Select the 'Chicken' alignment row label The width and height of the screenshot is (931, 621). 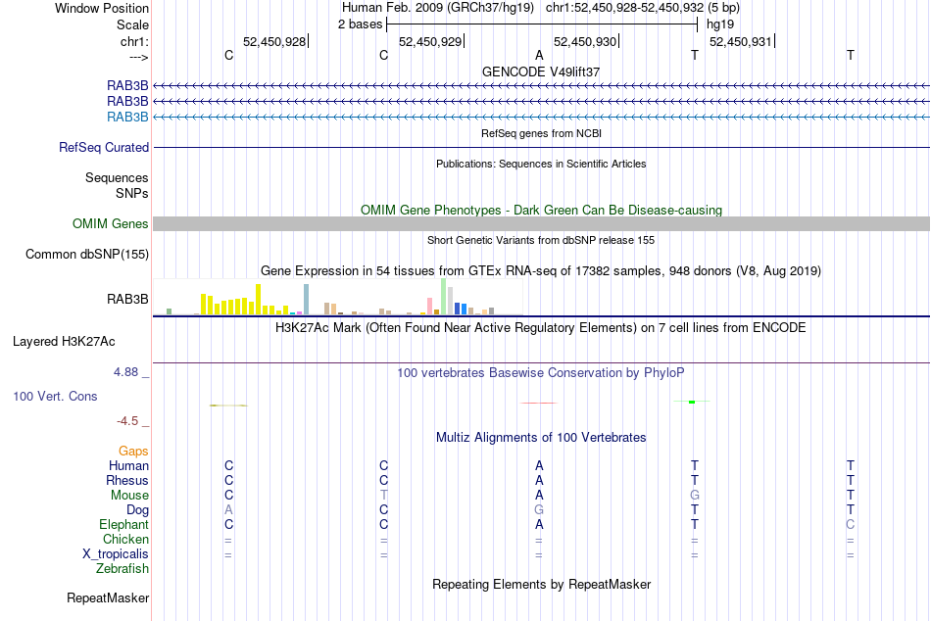click(125, 539)
